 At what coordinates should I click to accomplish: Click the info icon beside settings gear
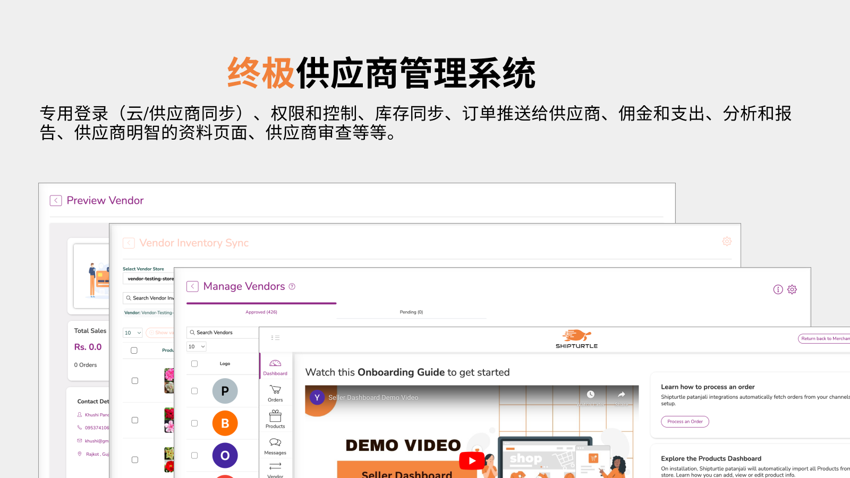[x=778, y=289]
